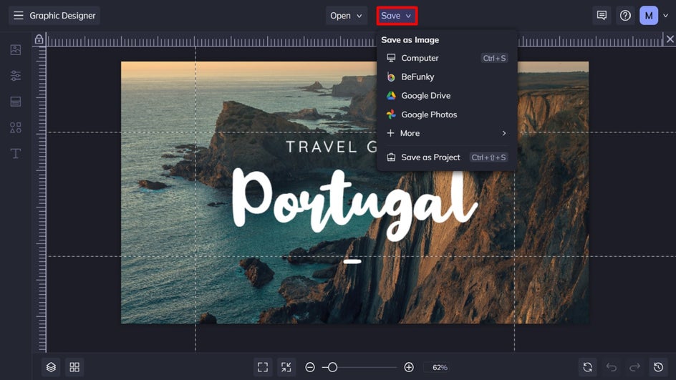Image resolution: width=676 pixels, height=380 pixels.
Task: Click the zoom slider handle
Action: 332,367
